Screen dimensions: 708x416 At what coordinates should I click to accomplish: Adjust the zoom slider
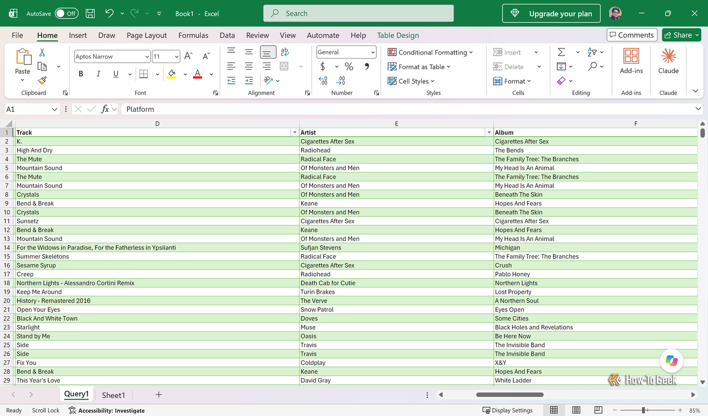tap(643, 410)
